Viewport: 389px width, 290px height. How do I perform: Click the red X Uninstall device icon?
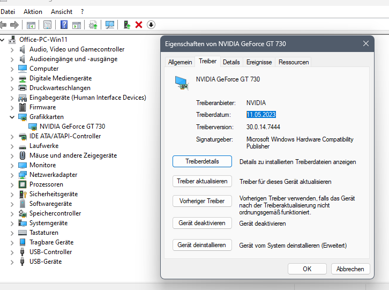[x=139, y=25]
